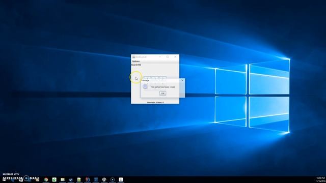Open the checkmark app in the taskbar

[71, 179]
